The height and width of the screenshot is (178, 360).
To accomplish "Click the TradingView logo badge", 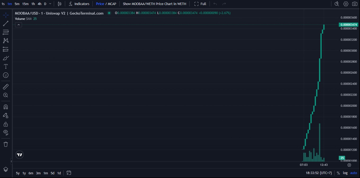I will 20,155.
